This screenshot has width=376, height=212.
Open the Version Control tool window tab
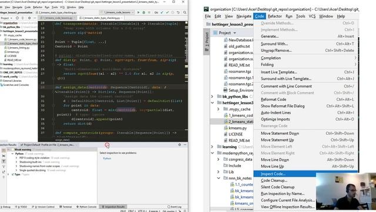coord(43,207)
